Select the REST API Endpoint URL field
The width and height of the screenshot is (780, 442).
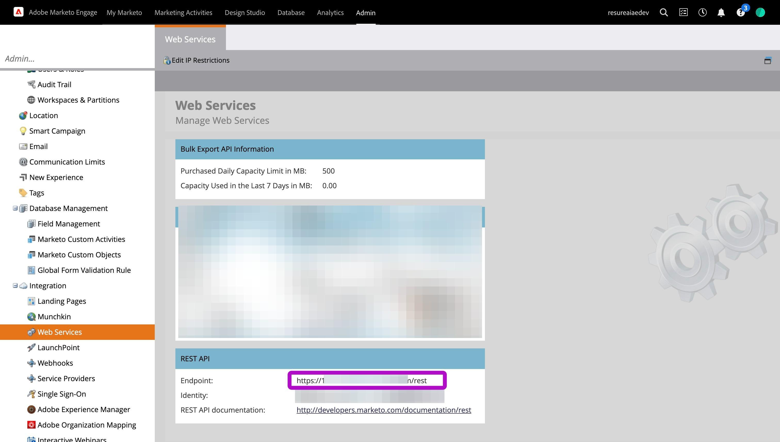pos(367,380)
